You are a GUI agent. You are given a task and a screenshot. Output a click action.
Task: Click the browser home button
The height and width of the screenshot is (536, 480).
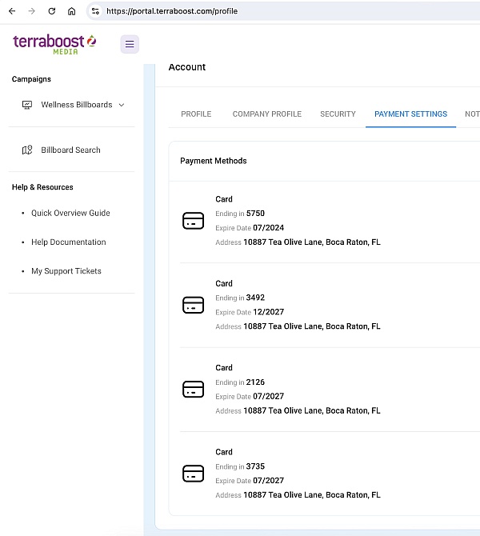72,11
